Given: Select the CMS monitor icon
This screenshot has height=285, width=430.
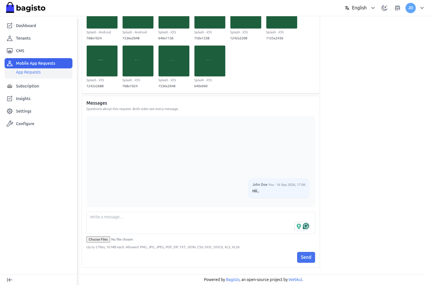Looking at the screenshot, I should 10,51.
